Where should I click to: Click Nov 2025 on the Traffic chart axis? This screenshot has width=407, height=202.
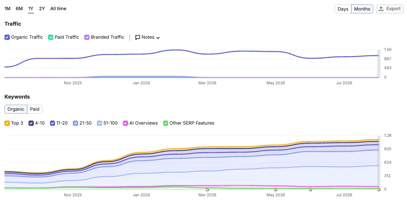pos(73,83)
